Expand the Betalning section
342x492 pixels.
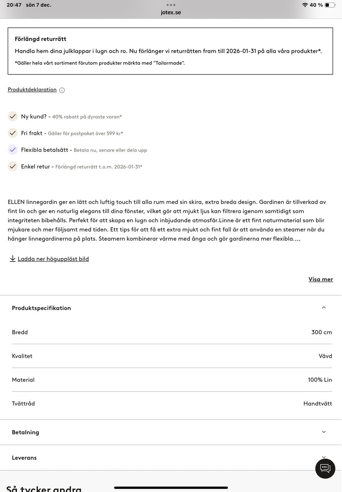click(x=323, y=432)
